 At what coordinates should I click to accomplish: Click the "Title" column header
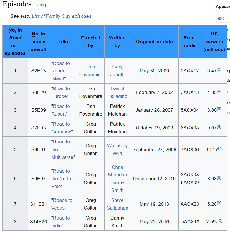(x=63, y=42)
